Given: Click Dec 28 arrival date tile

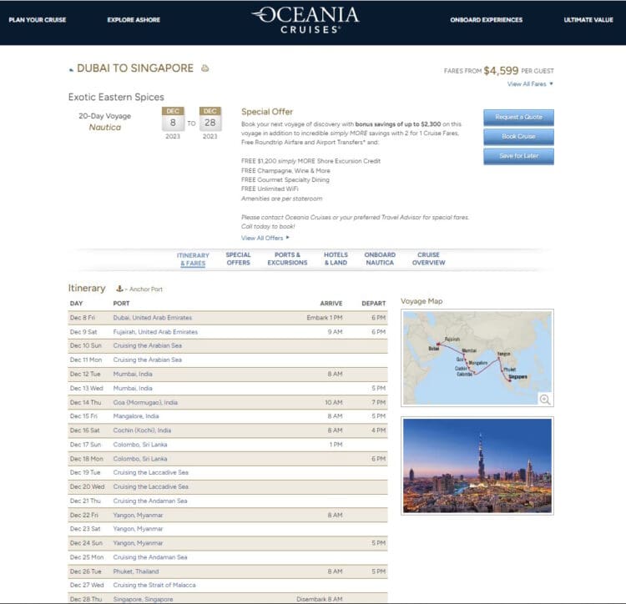Looking at the screenshot, I should point(210,119).
